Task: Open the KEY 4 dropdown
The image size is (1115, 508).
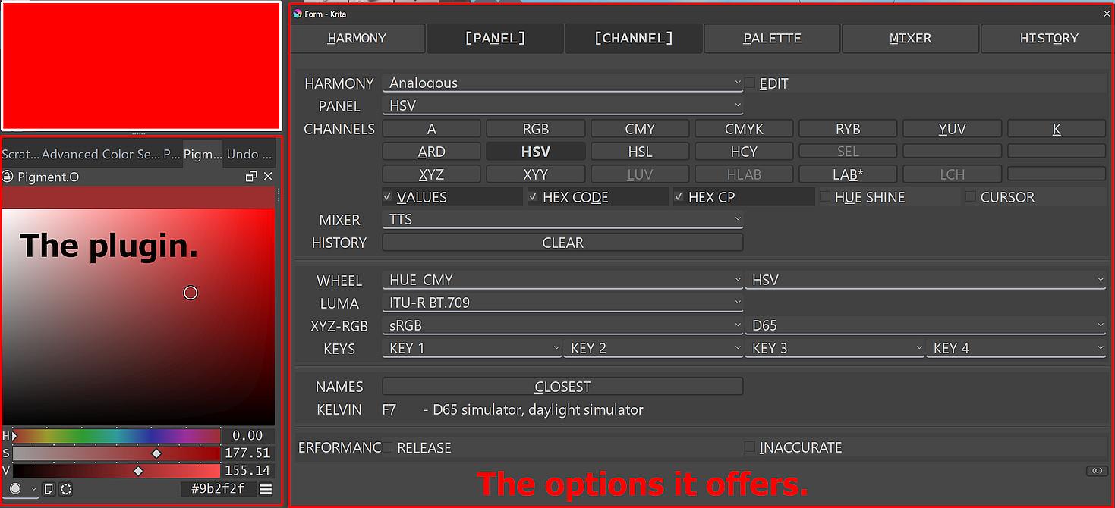Action: [x=1016, y=349]
